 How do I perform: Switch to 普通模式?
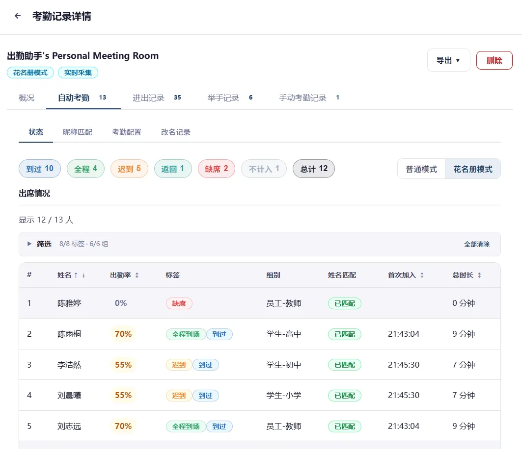(421, 169)
